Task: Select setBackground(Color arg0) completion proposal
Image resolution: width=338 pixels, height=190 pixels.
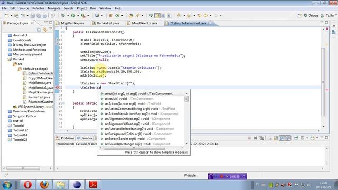Action: [138, 134]
